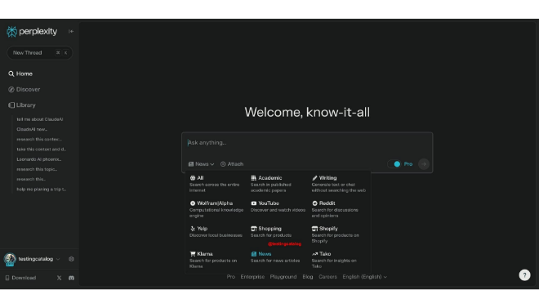Open thread 'ClaudeAI new..'

[32, 129]
